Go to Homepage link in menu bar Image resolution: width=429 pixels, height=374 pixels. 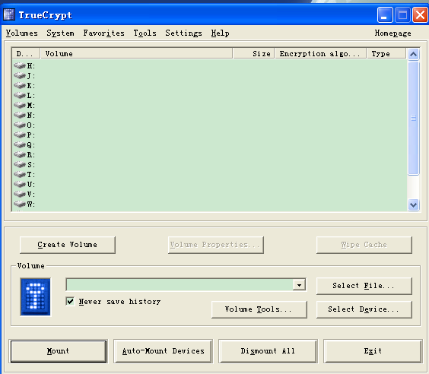tap(392, 33)
